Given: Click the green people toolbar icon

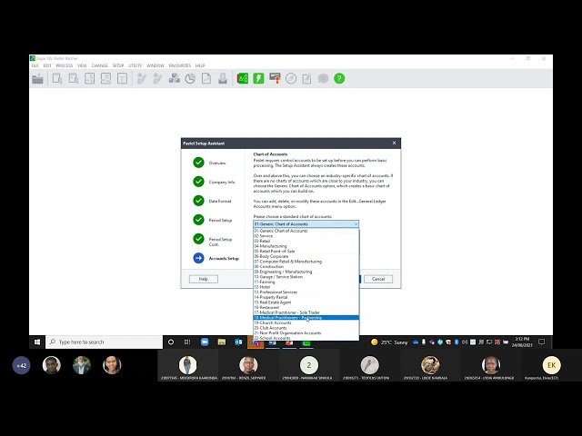Looking at the screenshot, I should pos(243,79).
